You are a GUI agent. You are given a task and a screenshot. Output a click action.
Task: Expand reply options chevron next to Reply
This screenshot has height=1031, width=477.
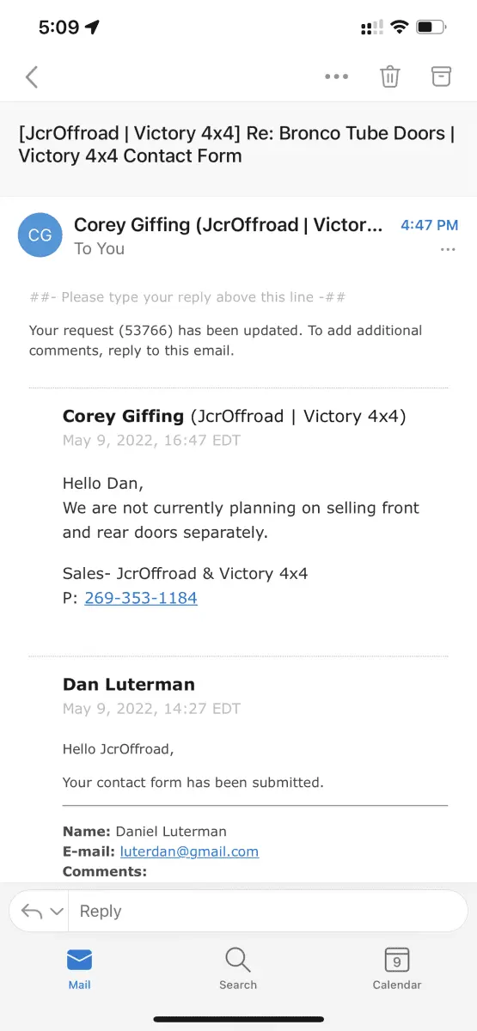[57, 912]
